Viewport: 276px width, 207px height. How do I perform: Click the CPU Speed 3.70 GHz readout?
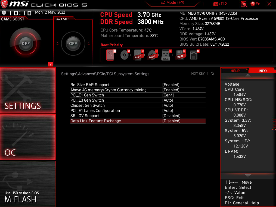point(131,15)
